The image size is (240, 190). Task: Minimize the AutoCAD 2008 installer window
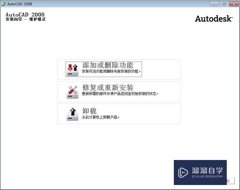(214, 4)
